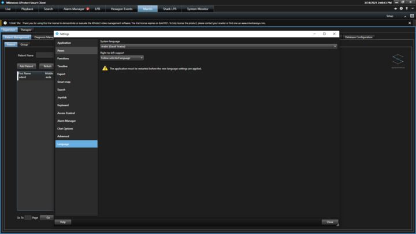Collapse the toolbar with the up caret near Setup
The image size is (416, 234).
point(405,16)
